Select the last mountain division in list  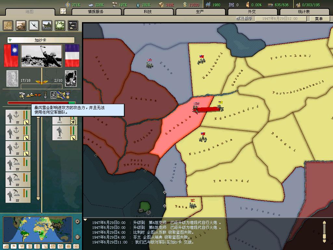tap(18, 195)
